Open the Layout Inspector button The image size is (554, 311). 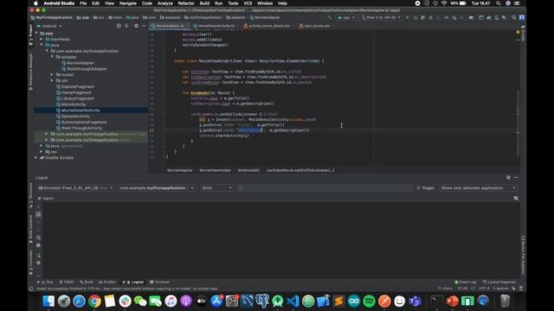point(499,282)
